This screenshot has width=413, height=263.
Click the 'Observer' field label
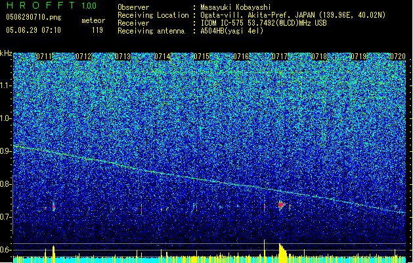pos(133,7)
